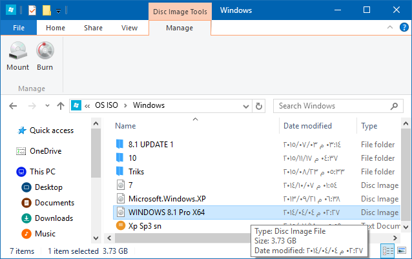Click the Downloads arrow icon in sidebar

click(26, 218)
